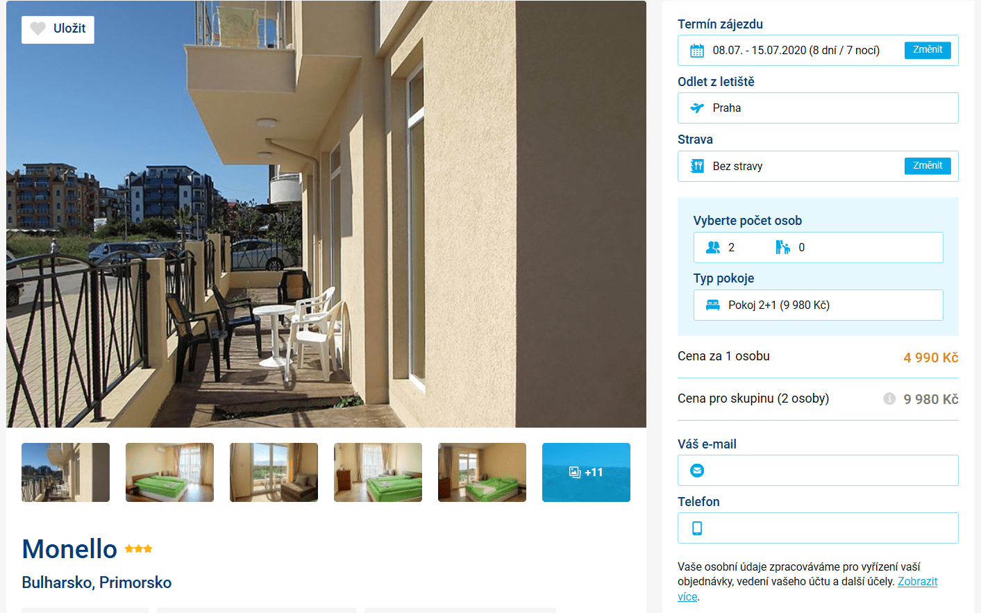Expand the Typ pokoje Pokoj 2+1 dropdown
The height and width of the screenshot is (613, 981).
[818, 305]
